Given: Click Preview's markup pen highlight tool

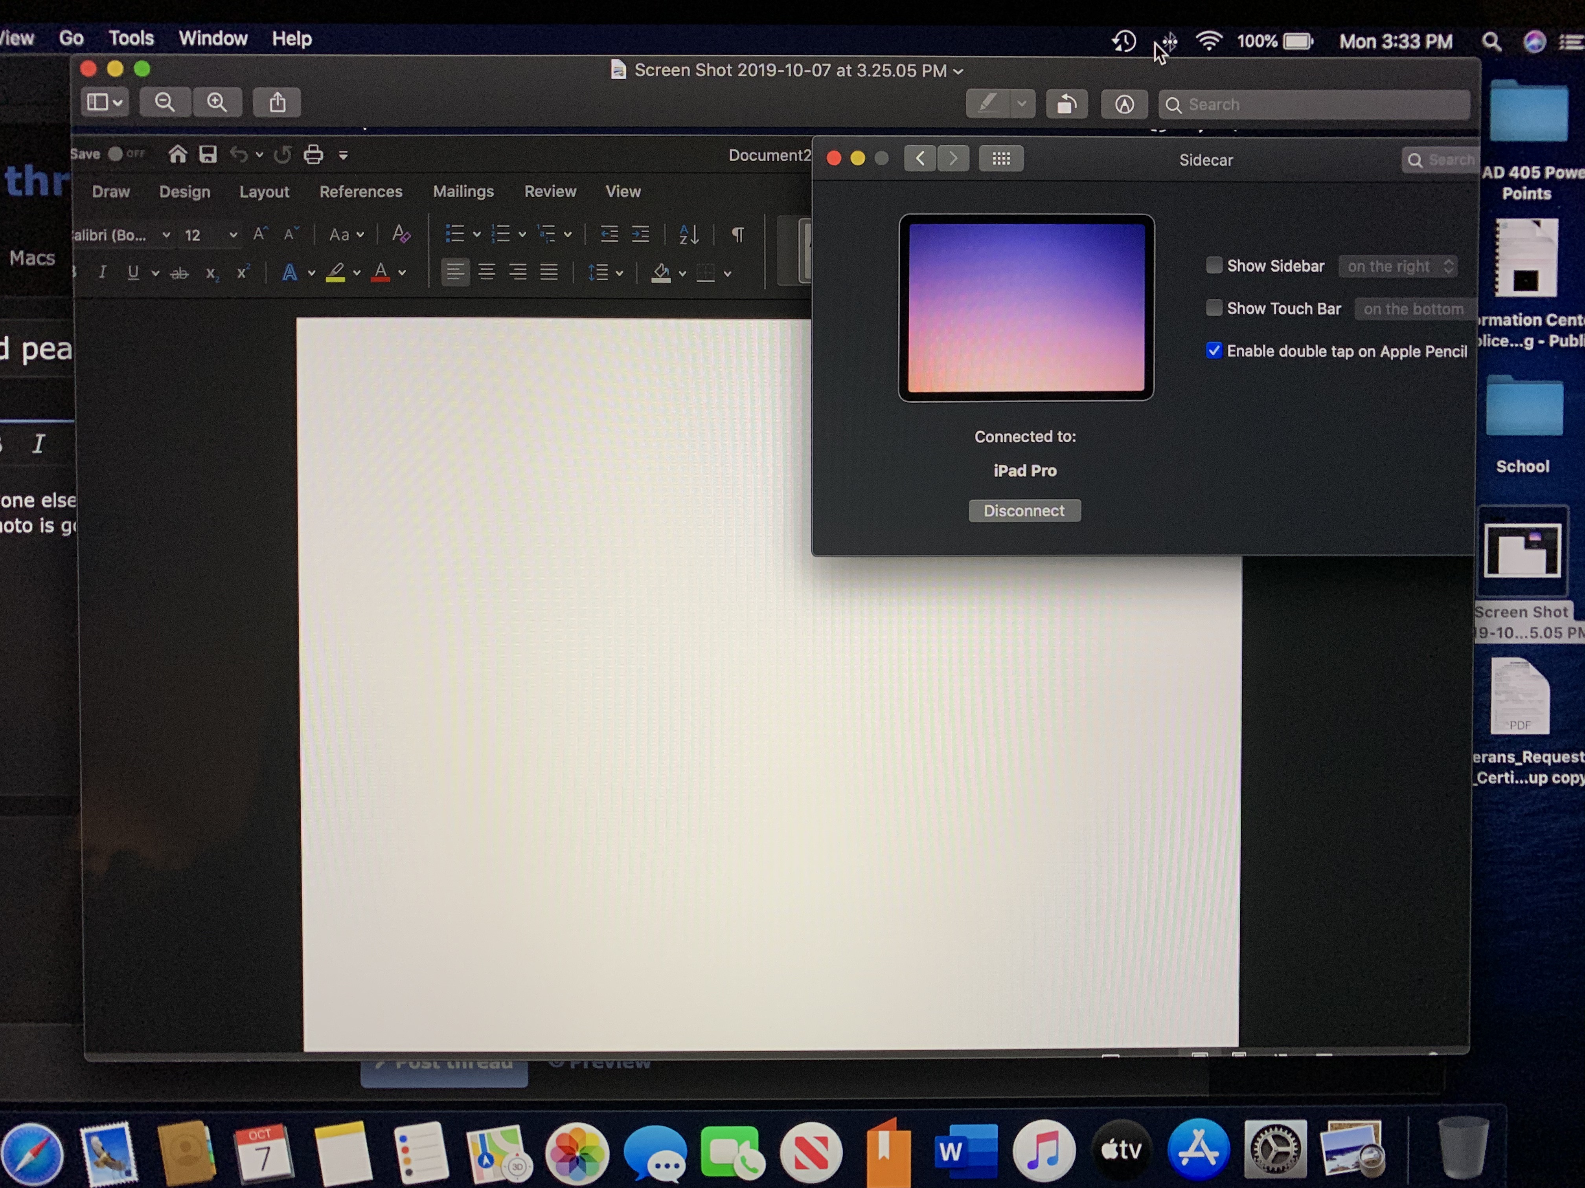Looking at the screenshot, I should [x=988, y=104].
